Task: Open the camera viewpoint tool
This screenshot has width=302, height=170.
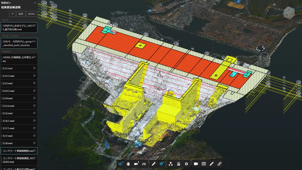Action: tap(136, 164)
